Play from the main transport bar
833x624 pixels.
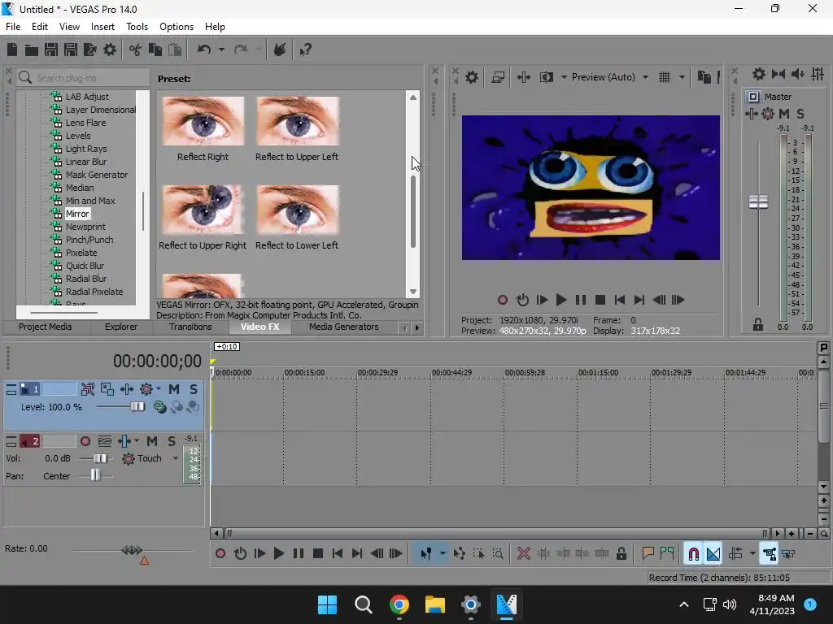[x=278, y=554]
